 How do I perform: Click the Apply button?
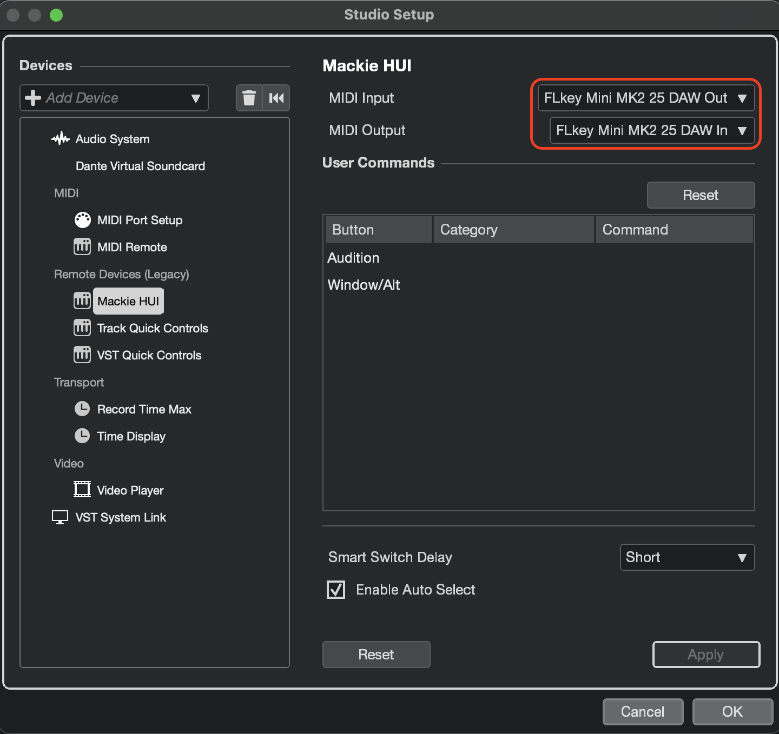point(706,655)
